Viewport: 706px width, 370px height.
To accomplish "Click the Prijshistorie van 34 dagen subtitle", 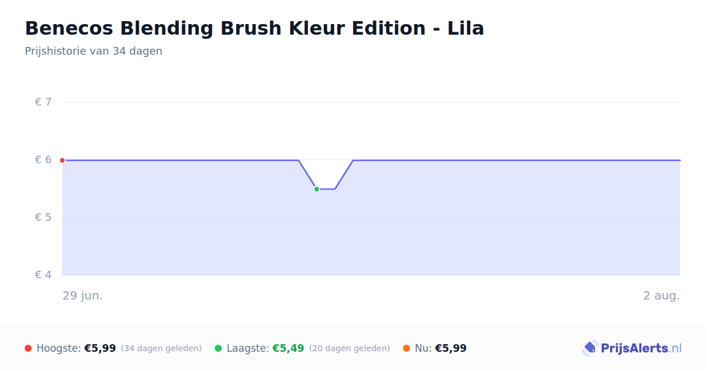I will point(94,51).
